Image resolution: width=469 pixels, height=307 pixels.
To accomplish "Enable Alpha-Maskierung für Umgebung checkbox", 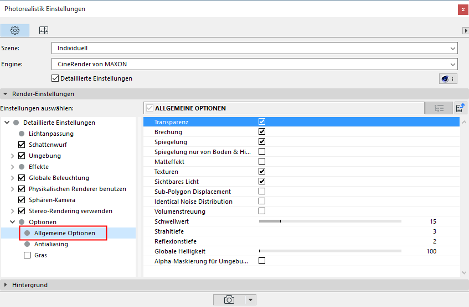I will (262, 261).
